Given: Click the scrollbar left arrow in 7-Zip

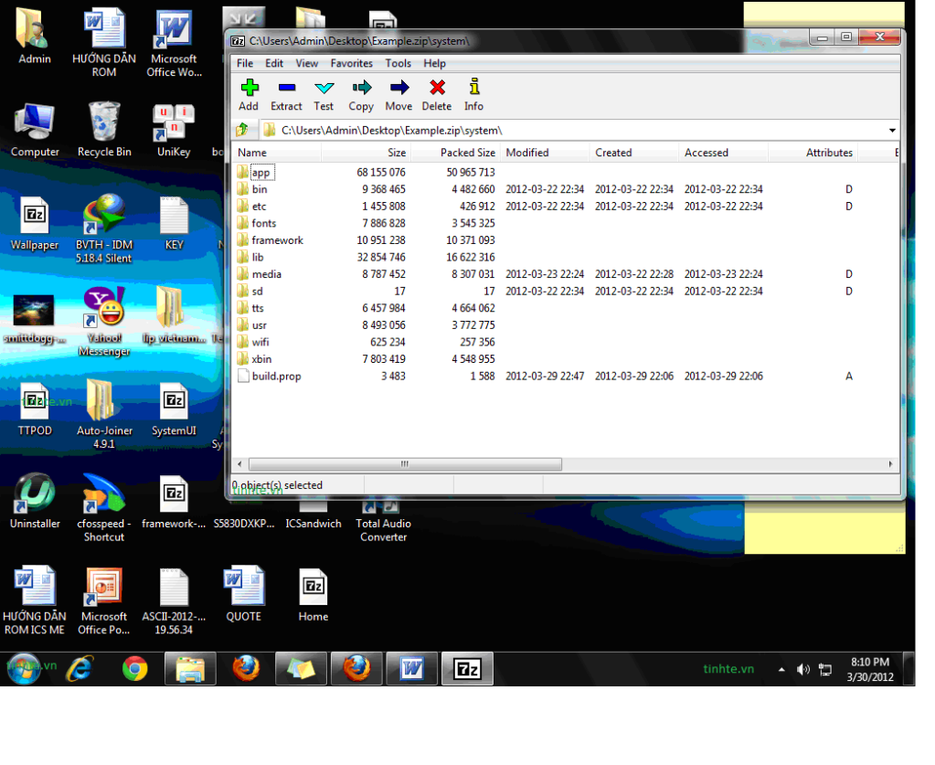Looking at the screenshot, I should click(x=239, y=464).
